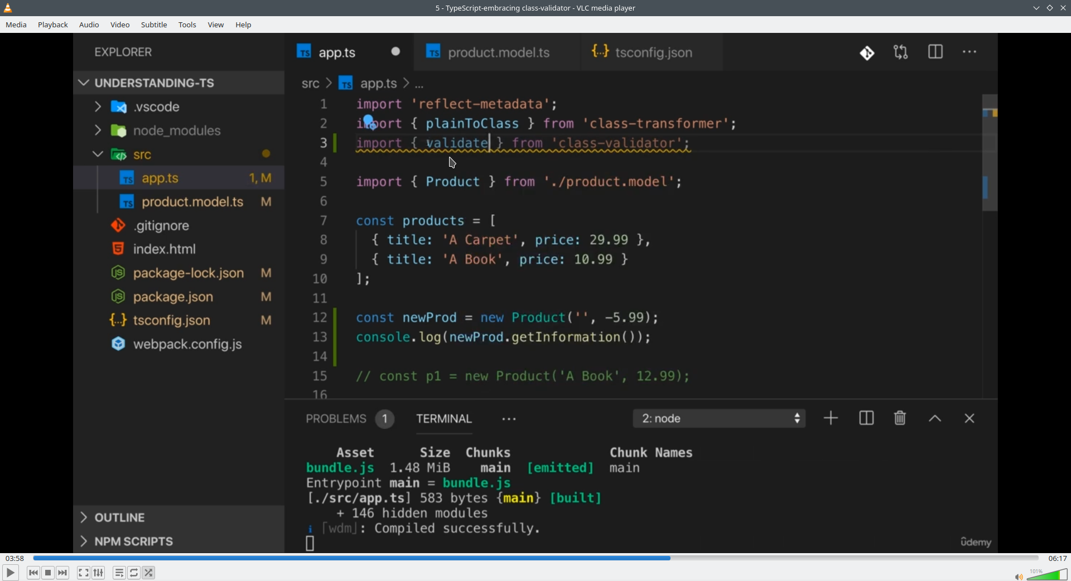Start playback with the play button
The width and height of the screenshot is (1071, 581).
[10, 573]
